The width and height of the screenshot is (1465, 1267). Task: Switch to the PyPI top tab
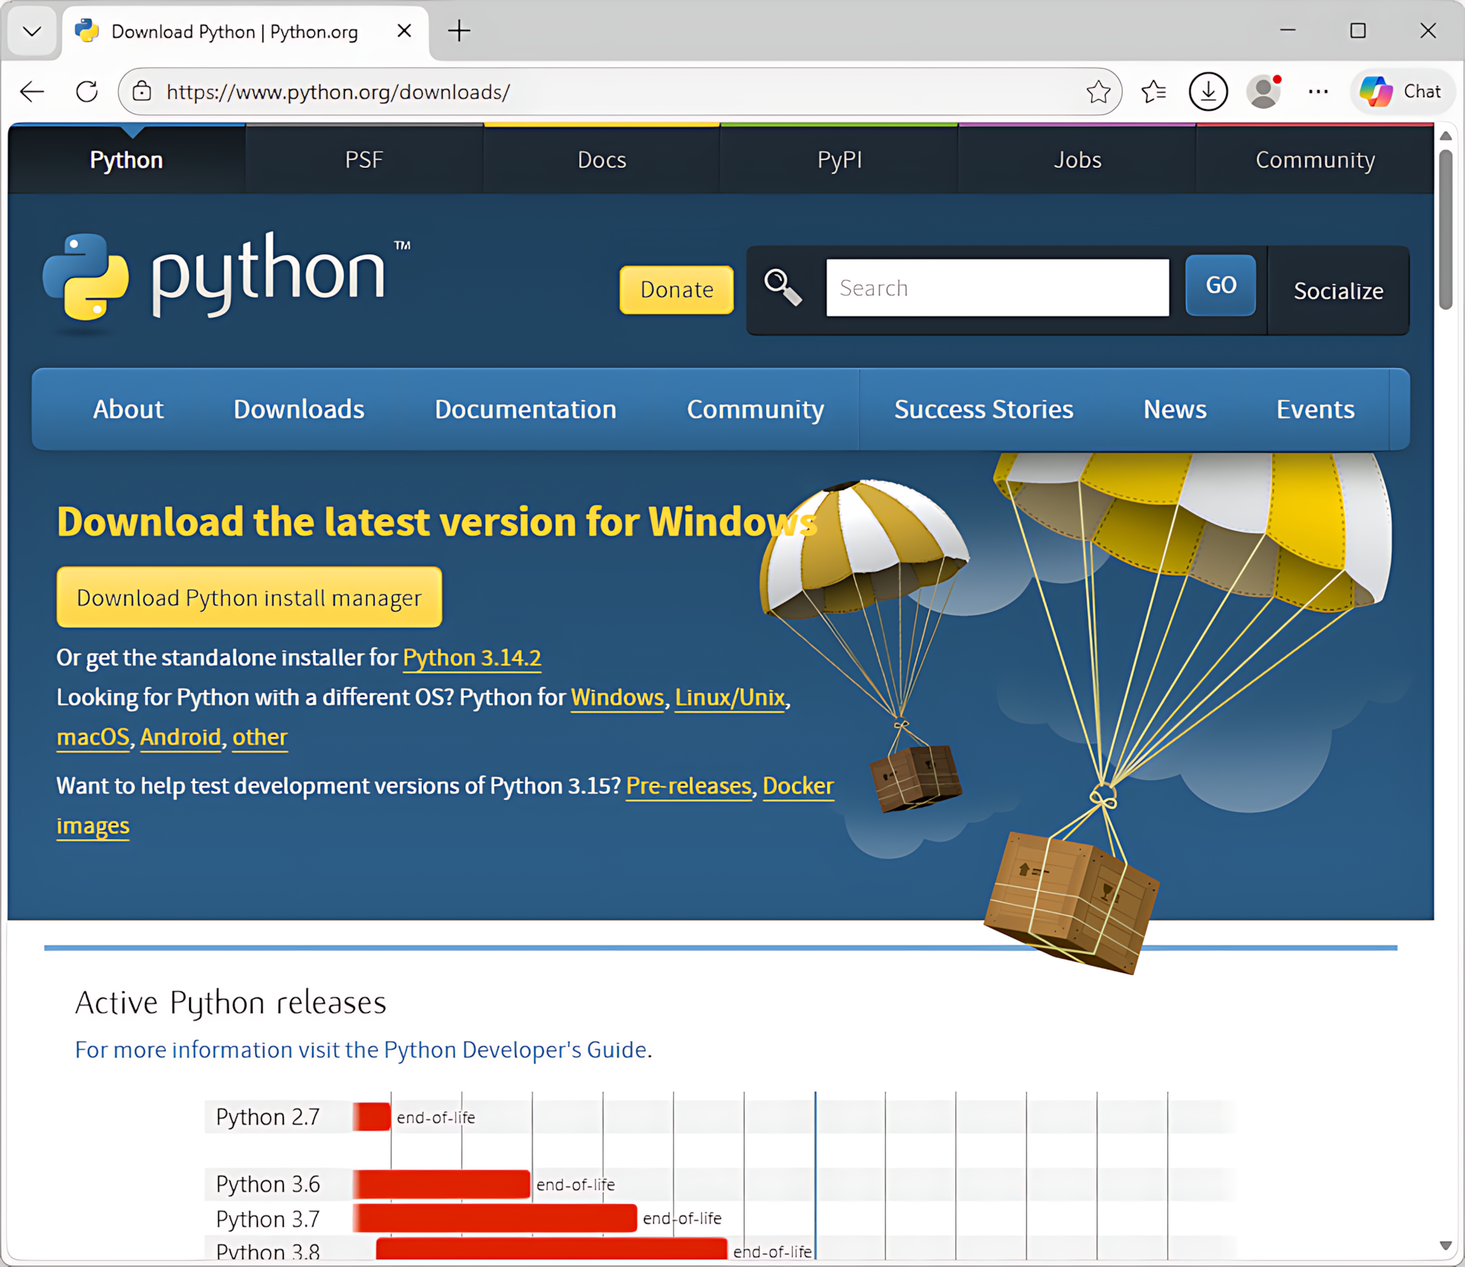click(x=839, y=160)
